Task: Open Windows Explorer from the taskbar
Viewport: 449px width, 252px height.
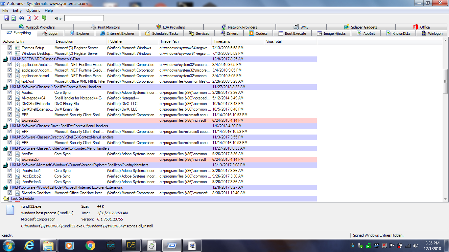Action: 48,245
